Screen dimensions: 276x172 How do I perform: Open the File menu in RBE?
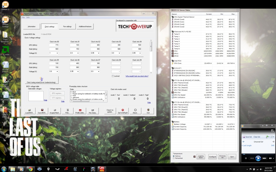pos(23,17)
